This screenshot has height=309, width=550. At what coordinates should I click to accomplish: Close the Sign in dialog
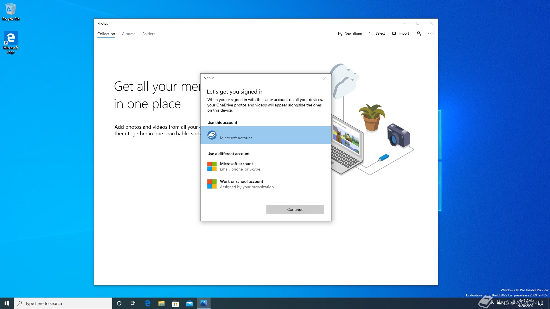[x=325, y=78]
